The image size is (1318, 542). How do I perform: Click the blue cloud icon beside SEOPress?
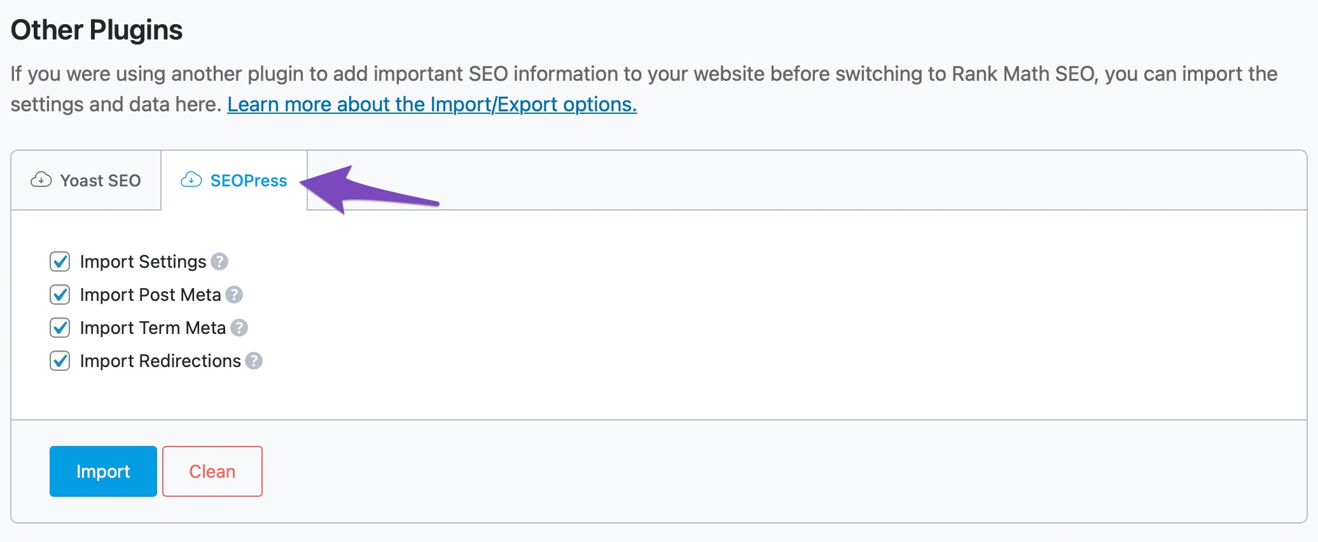[191, 180]
